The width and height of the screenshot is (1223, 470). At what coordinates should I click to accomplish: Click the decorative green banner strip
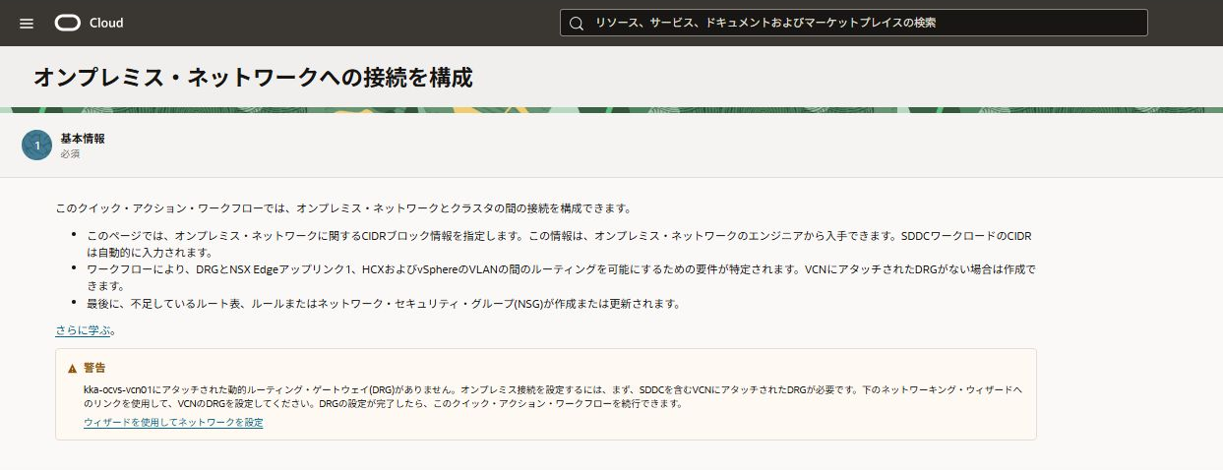pos(610,112)
